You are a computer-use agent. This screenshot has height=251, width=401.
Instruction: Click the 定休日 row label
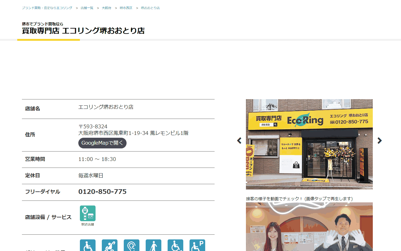pyautogui.click(x=33, y=175)
